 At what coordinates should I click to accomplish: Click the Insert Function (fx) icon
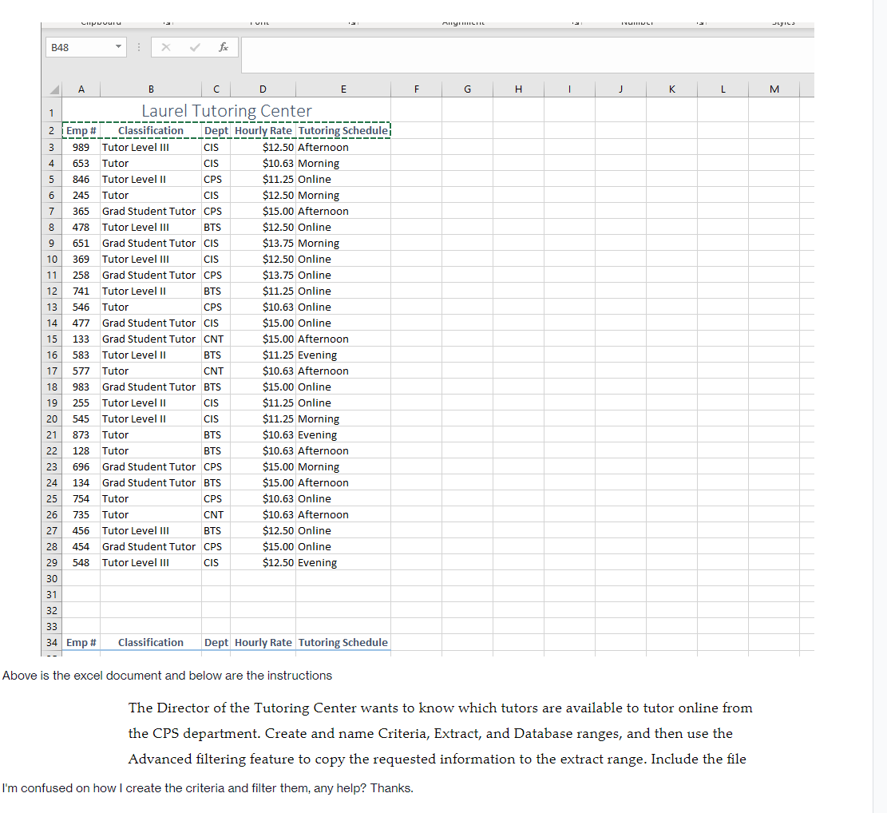[x=224, y=47]
